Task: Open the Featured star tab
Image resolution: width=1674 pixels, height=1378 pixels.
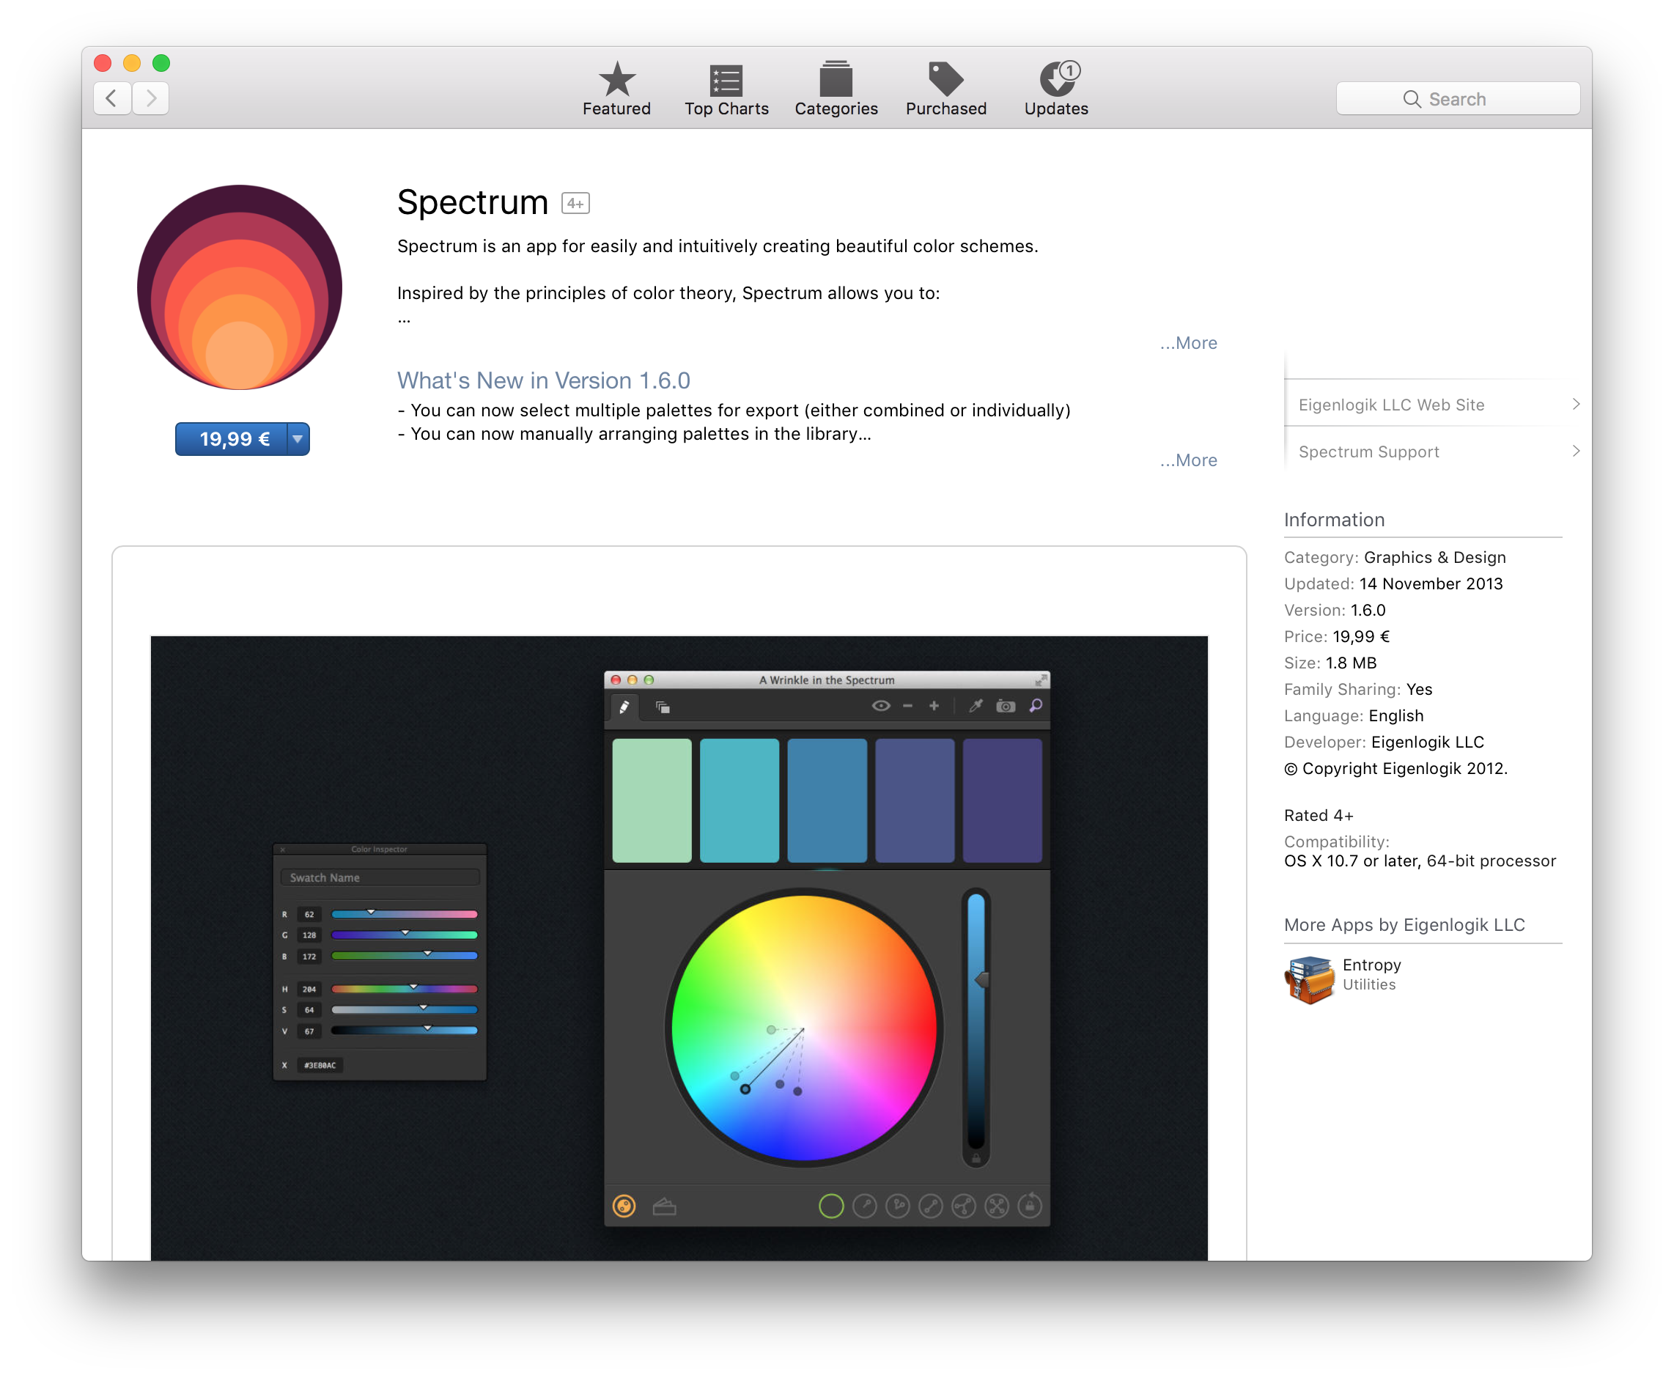Action: (x=616, y=89)
